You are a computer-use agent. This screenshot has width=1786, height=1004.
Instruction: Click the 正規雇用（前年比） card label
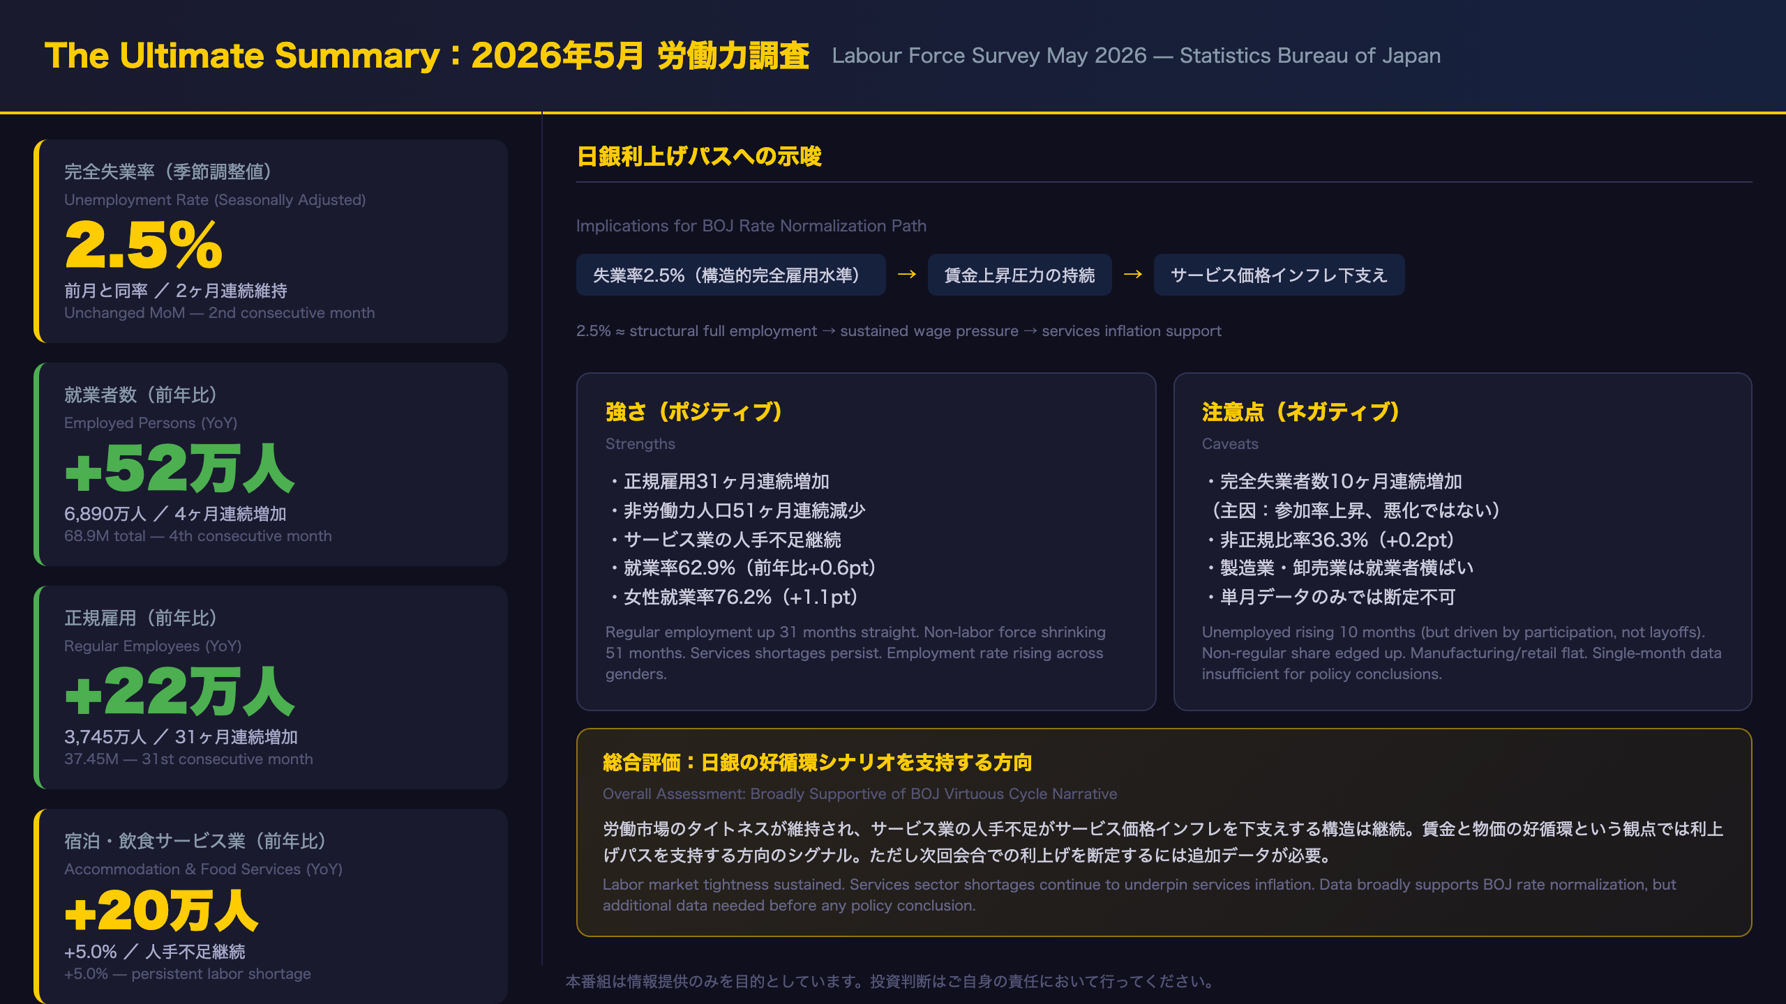(141, 618)
